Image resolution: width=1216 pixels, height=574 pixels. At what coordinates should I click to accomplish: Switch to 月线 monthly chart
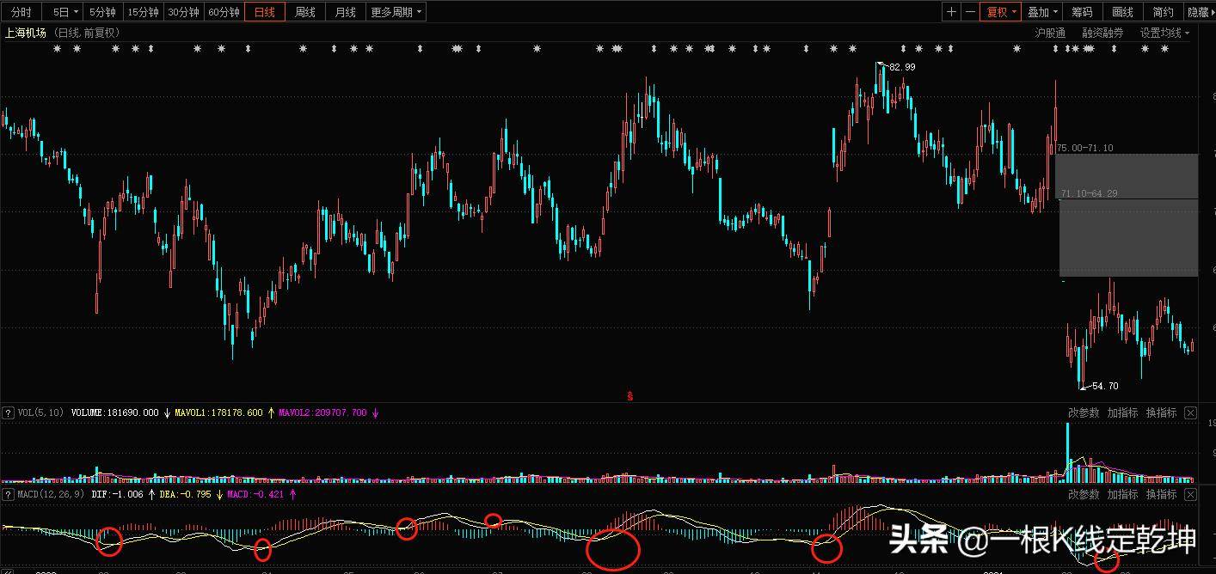point(346,12)
